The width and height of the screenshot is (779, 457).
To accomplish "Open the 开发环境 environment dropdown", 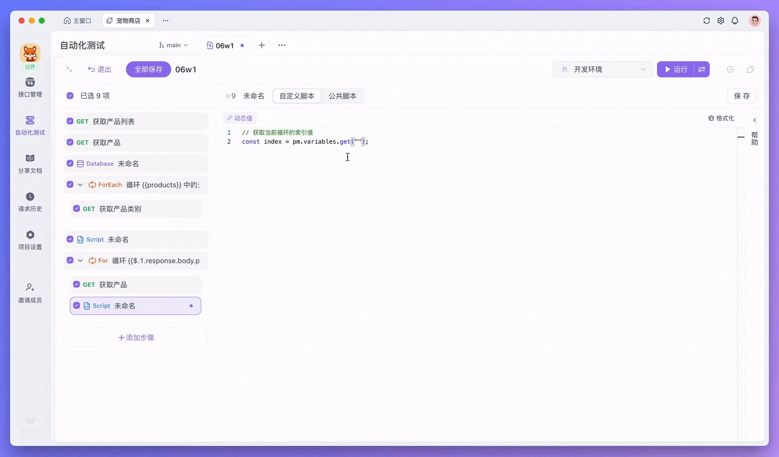I will click(603, 69).
